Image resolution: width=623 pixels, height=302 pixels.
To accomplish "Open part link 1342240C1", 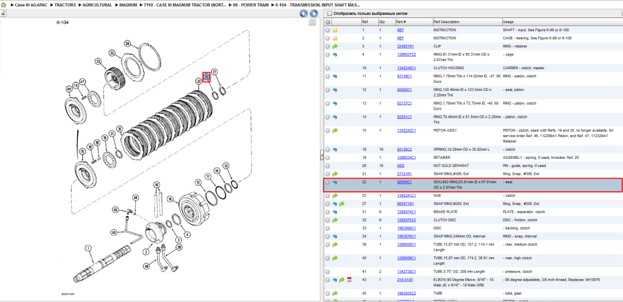I will 406,68.
